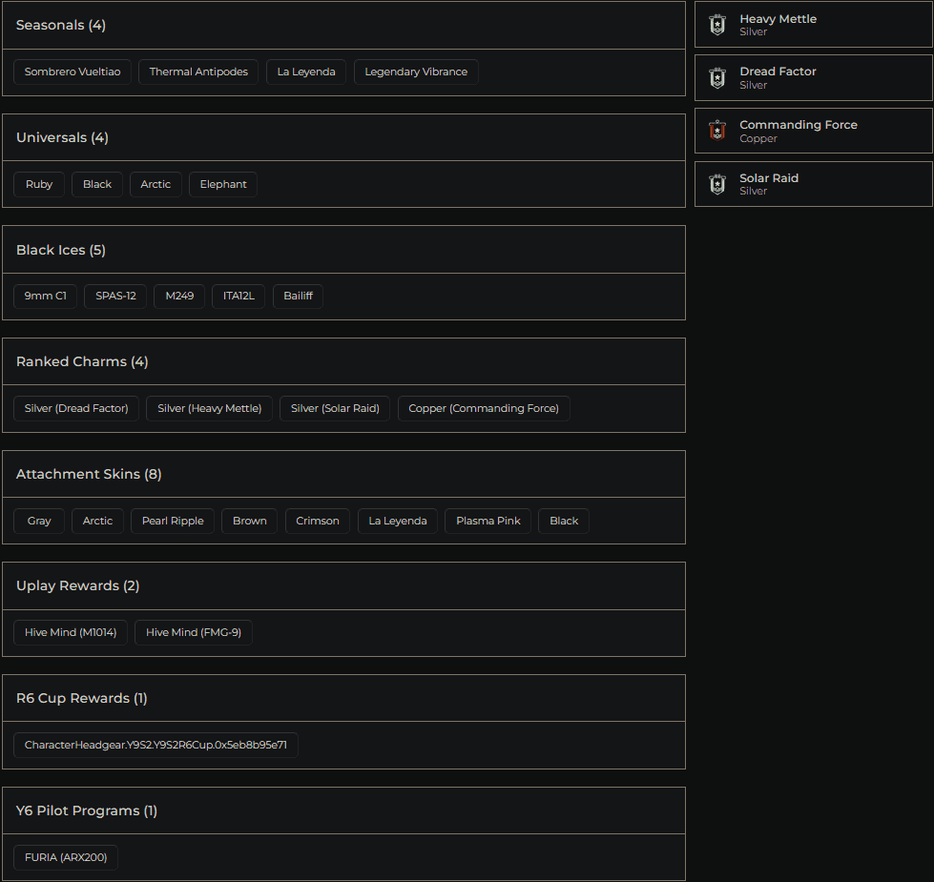Pick the Silver (Solar Raid) ranked charm
This screenshot has width=934, height=882.
coord(334,408)
